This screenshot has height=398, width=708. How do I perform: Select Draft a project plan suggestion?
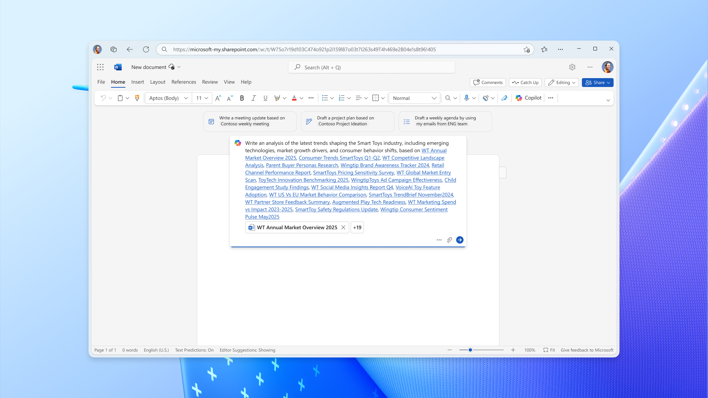348,121
